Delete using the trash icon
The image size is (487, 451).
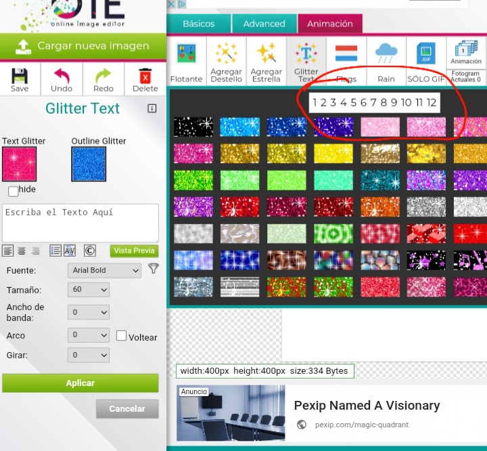(x=145, y=75)
